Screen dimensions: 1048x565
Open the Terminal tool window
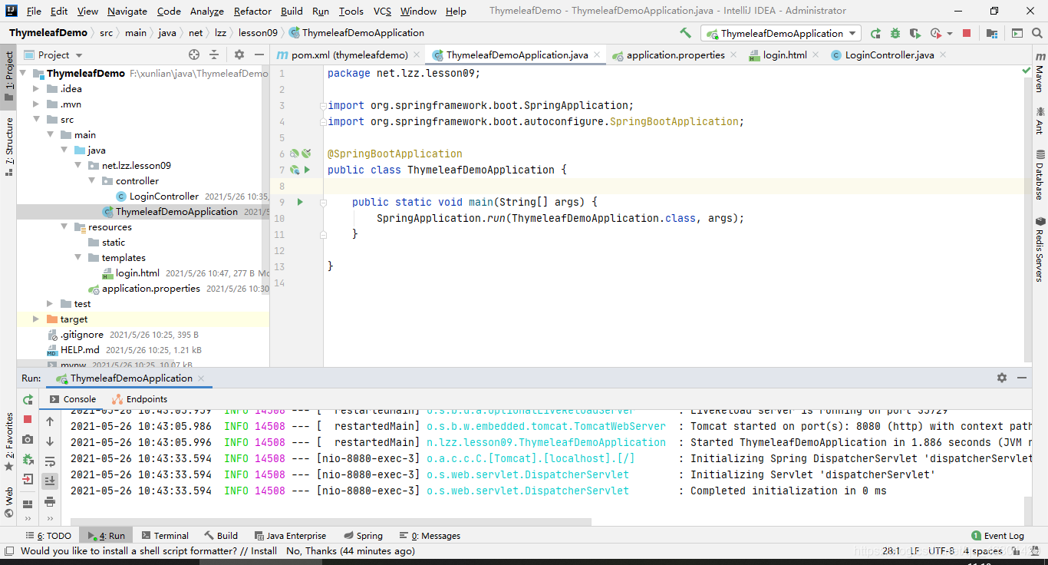[164, 536]
